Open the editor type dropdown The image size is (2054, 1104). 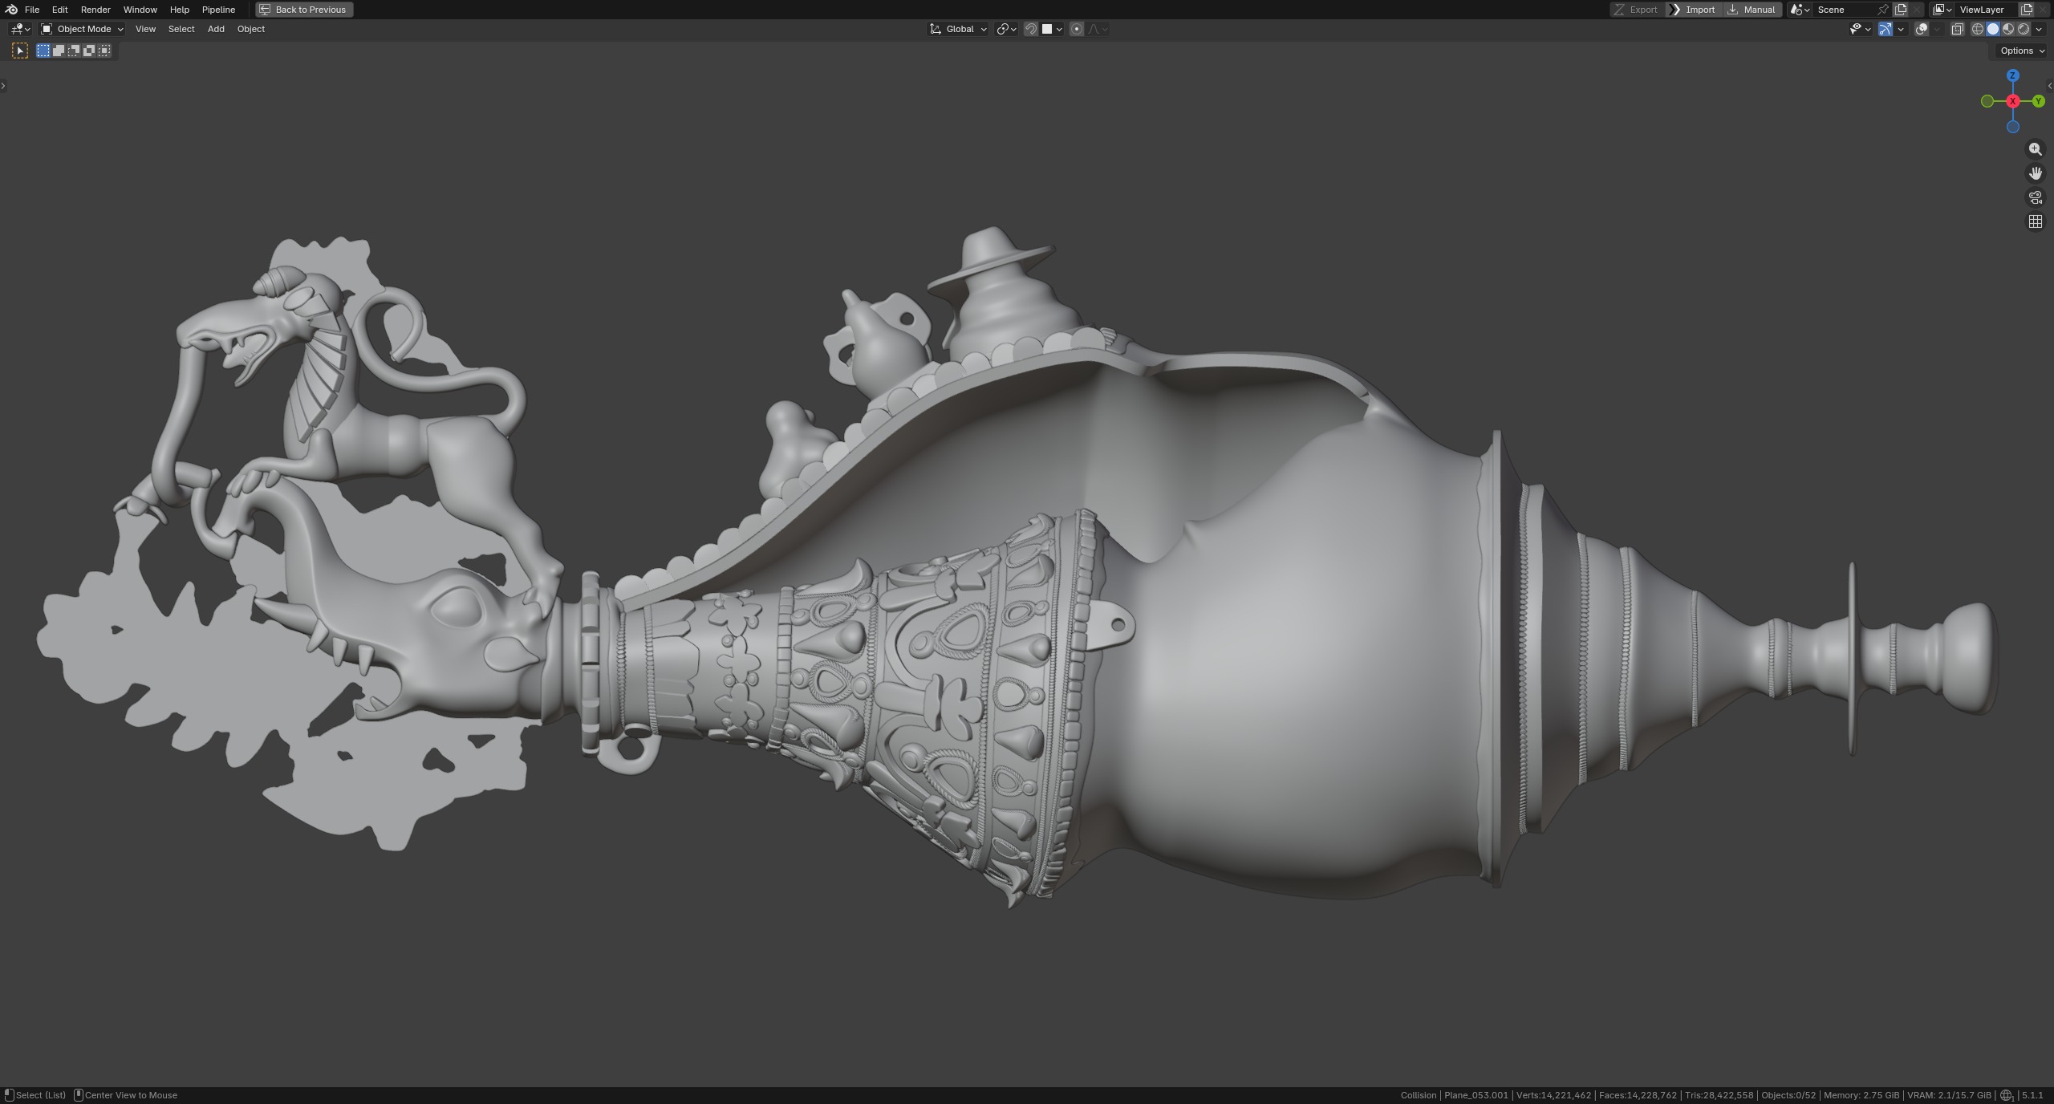20,29
